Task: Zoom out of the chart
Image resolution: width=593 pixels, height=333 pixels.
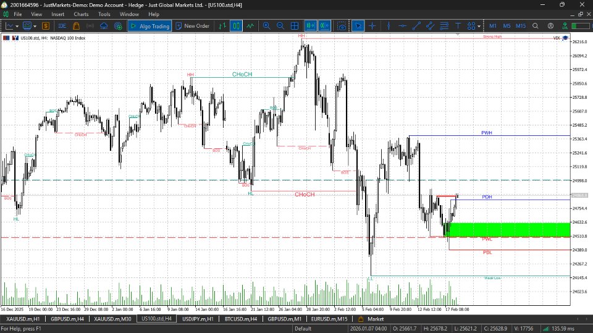Action: [x=280, y=26]
